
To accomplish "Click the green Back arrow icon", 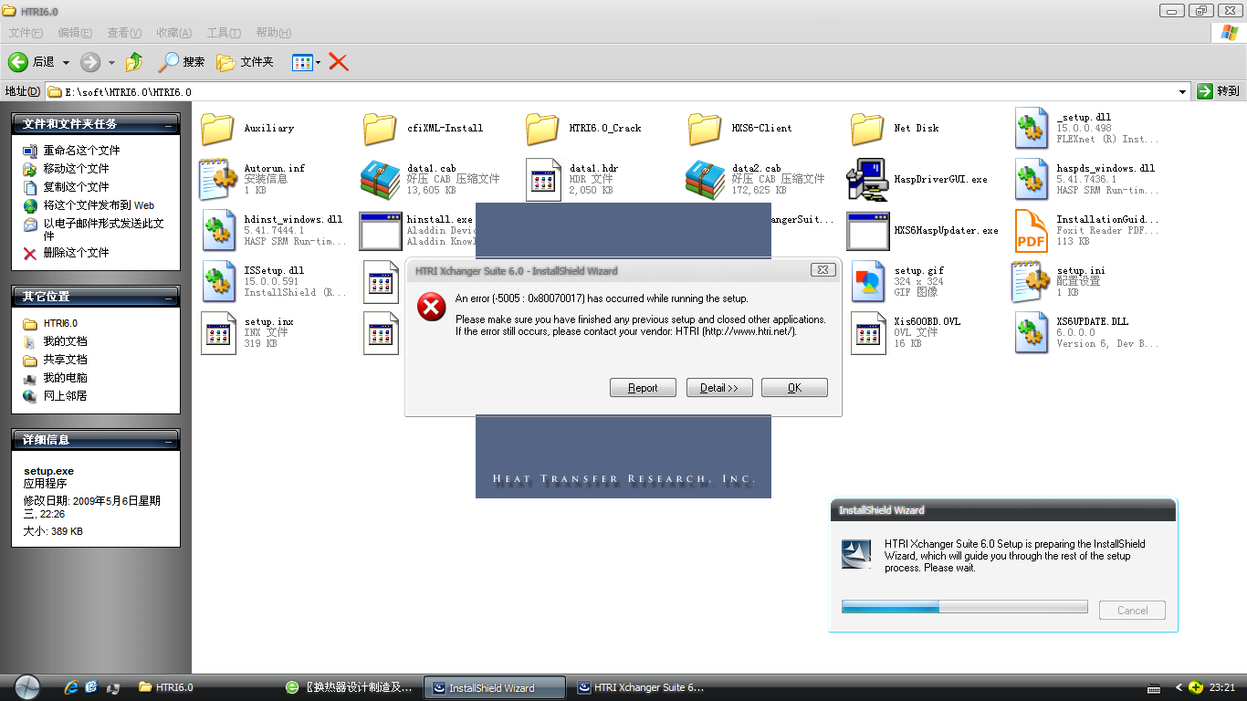I will click(18, 62).
